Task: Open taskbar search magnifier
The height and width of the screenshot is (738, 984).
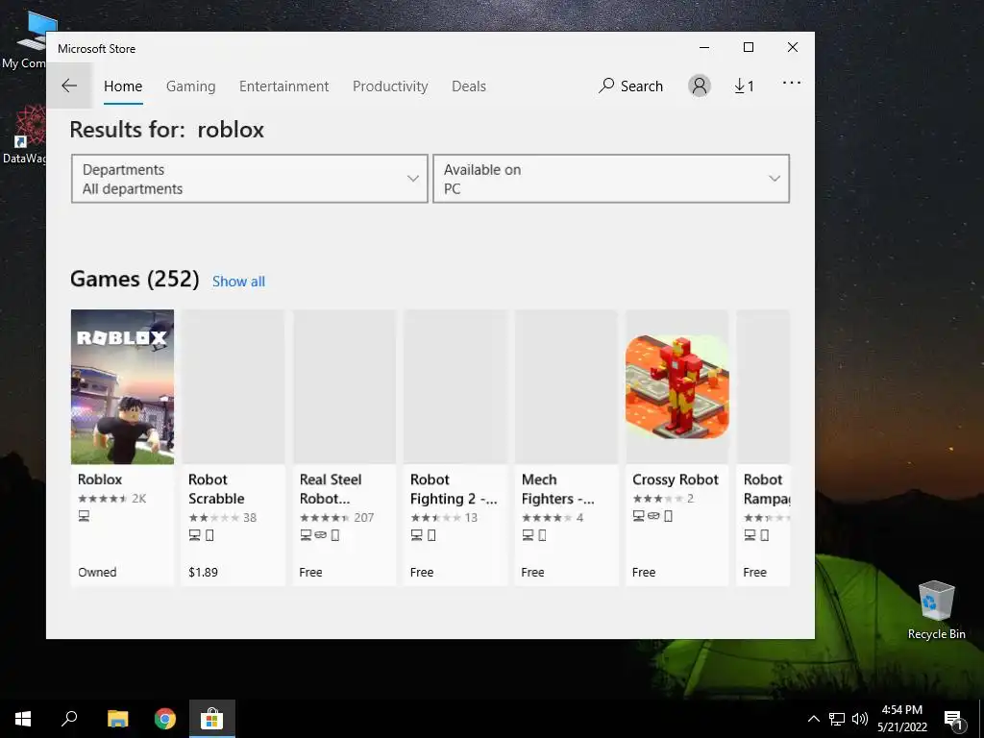Action: [x=69, y=719]
